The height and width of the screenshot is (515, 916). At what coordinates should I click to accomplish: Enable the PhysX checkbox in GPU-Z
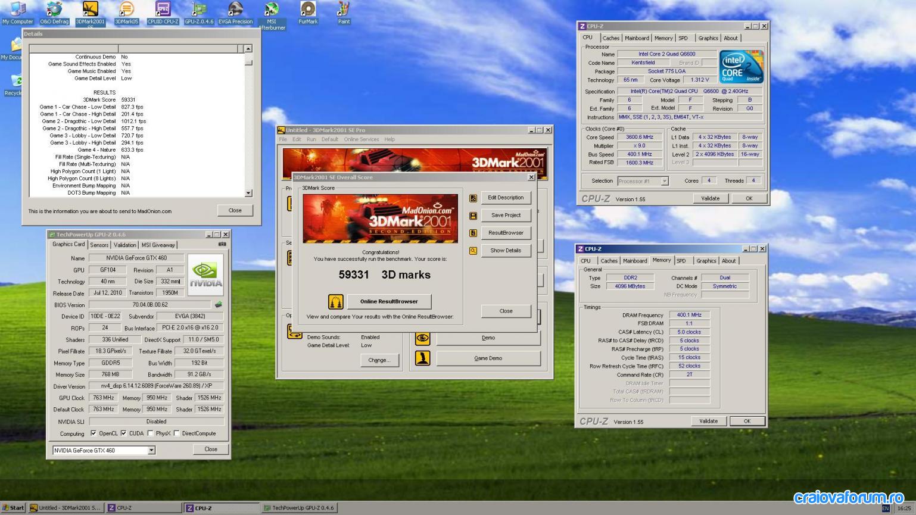150,433
